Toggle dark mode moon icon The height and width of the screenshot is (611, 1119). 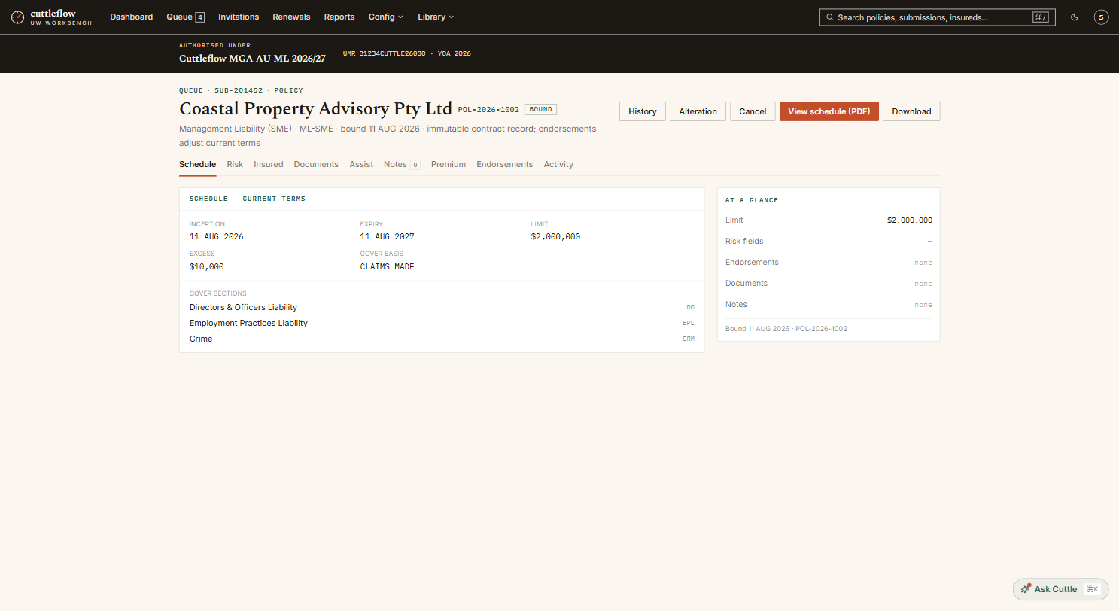(1075, 17)
